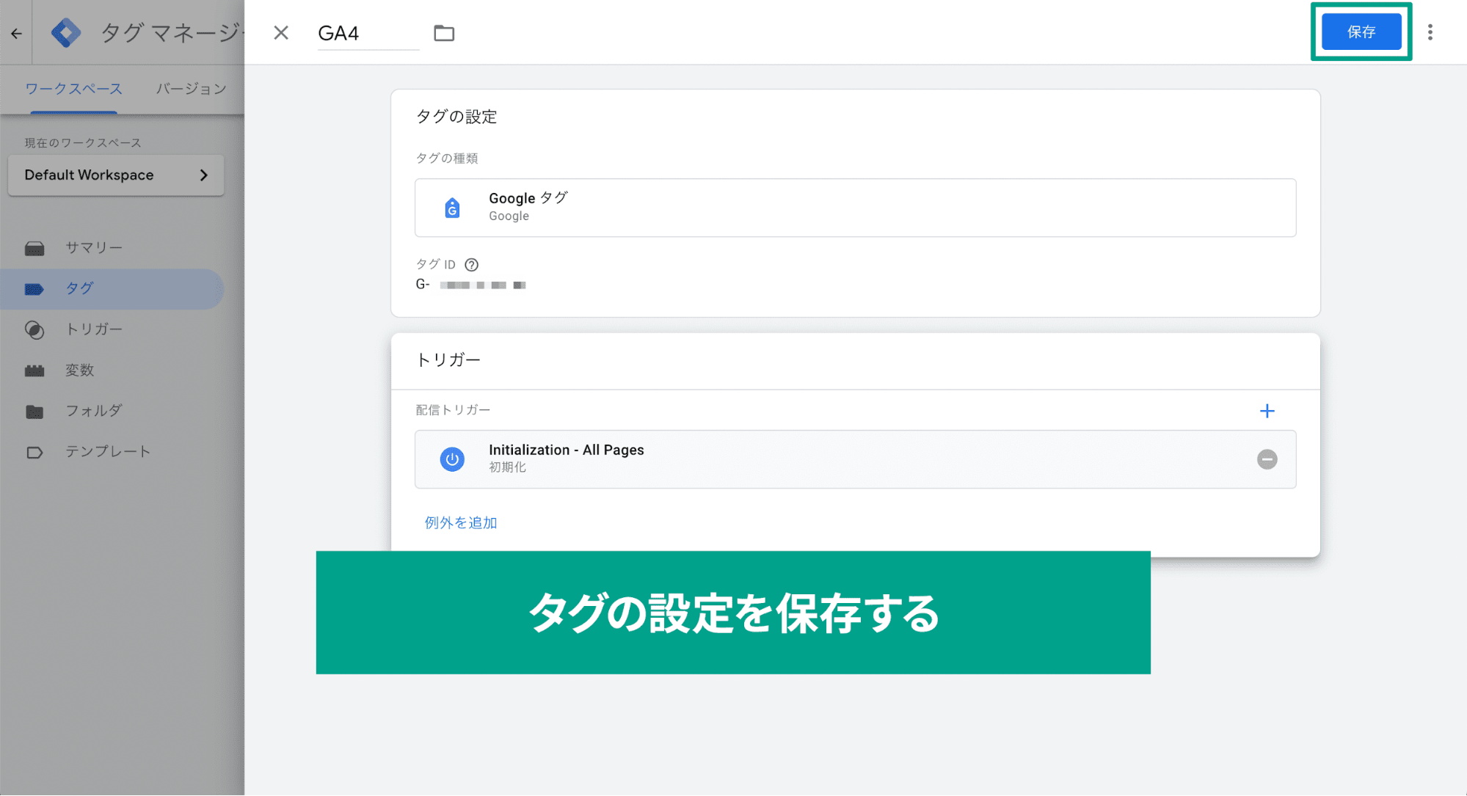Click the フォルダ folder icon in sidebar

34,412
